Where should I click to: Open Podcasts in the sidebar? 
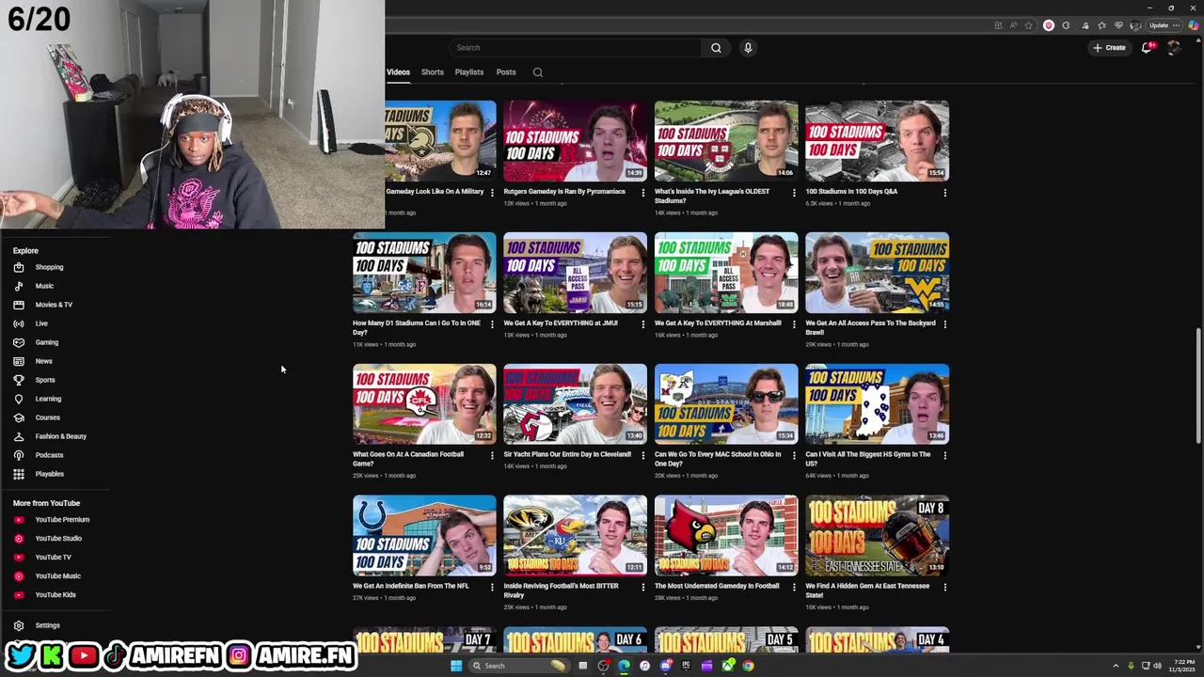49,455
